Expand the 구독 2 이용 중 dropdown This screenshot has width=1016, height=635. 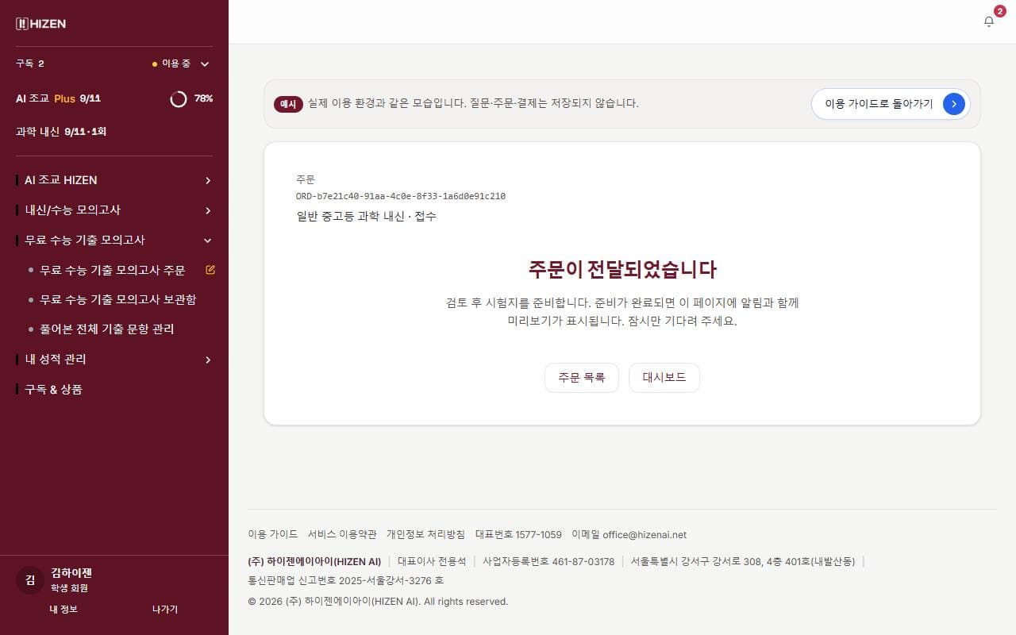[114, 63]
